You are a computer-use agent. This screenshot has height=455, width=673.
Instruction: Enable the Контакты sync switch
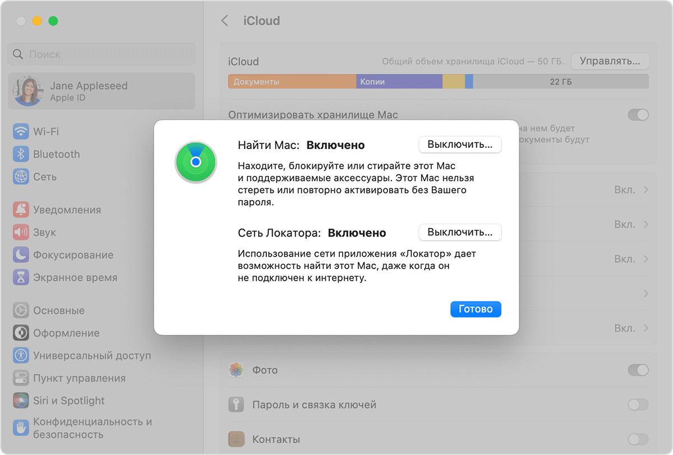click(638, 439)
